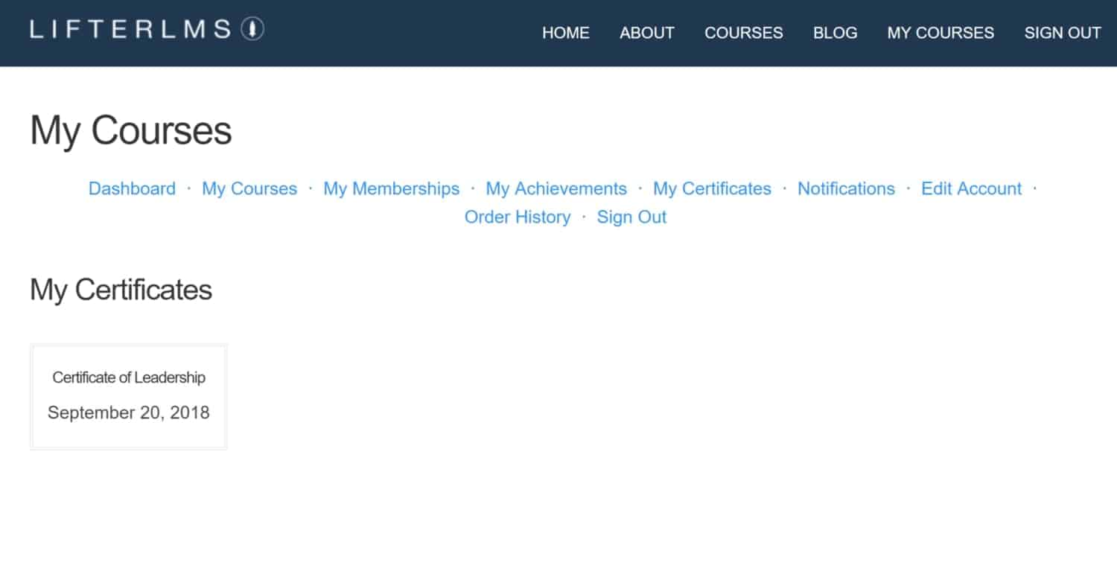Open My Memberships
This screenshot has width=1117, height=580.
tap(391, 189)
